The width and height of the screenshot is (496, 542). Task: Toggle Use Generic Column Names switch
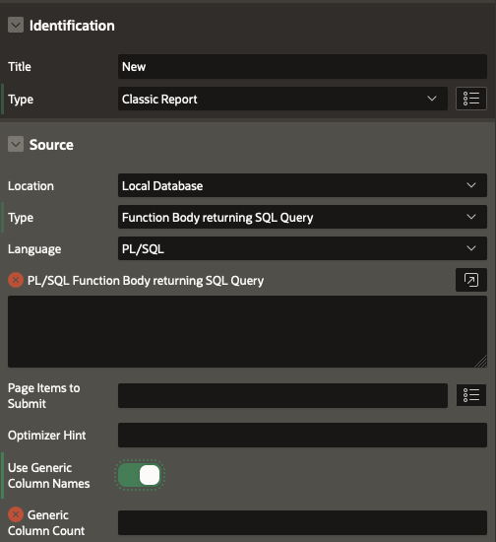coord(140,475)
